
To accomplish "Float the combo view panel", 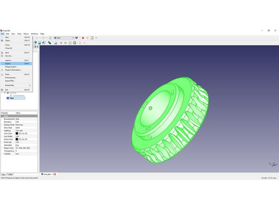I will point(35,47).
